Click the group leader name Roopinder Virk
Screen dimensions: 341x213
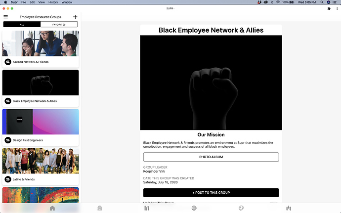click(154, 171)
